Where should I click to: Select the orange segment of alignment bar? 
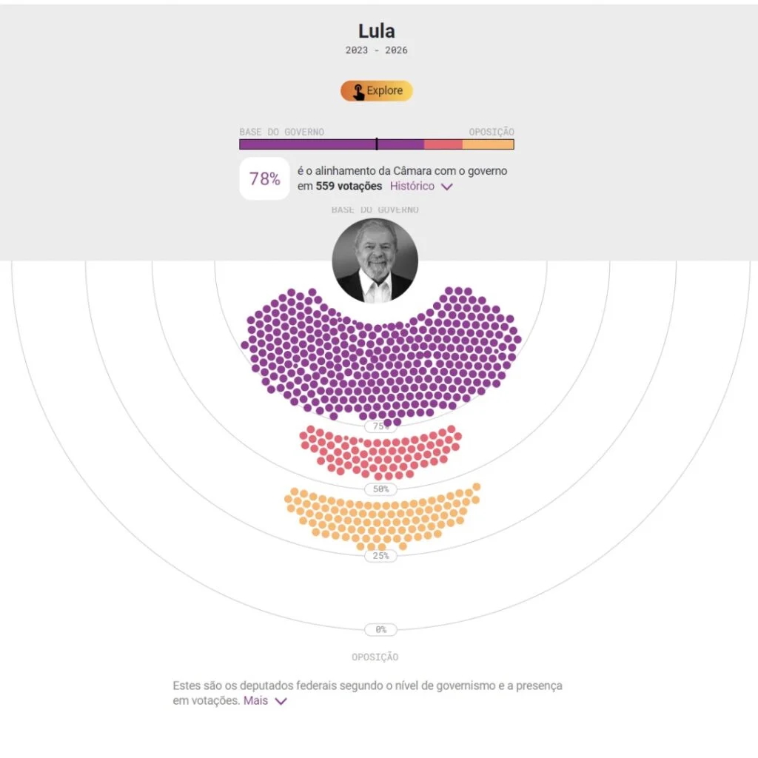(488, 144)
